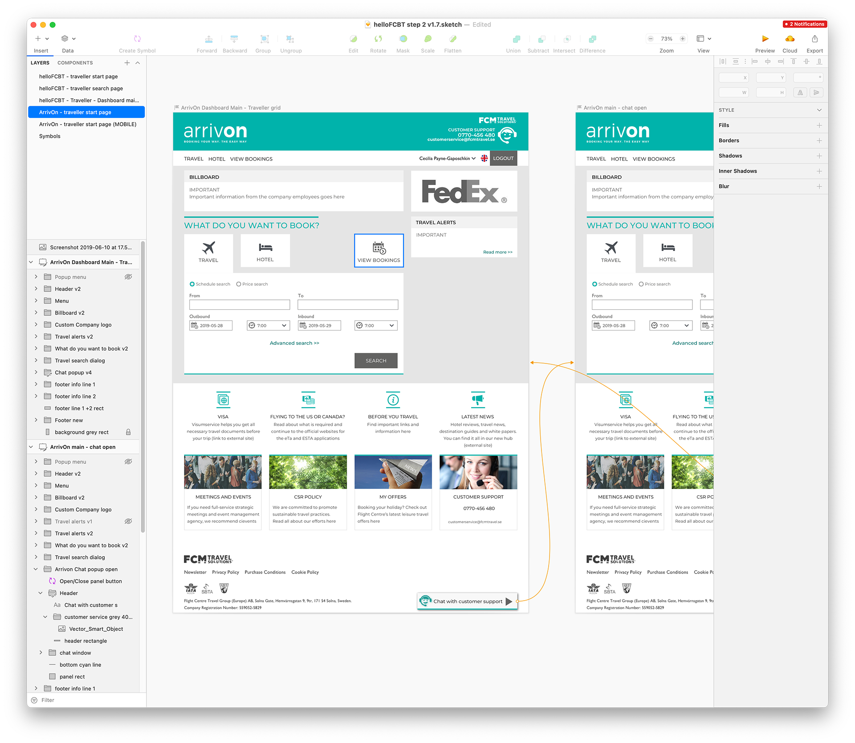Switch to the COMPONENTS tab
The image size is (855, 743).
[75, 63]
